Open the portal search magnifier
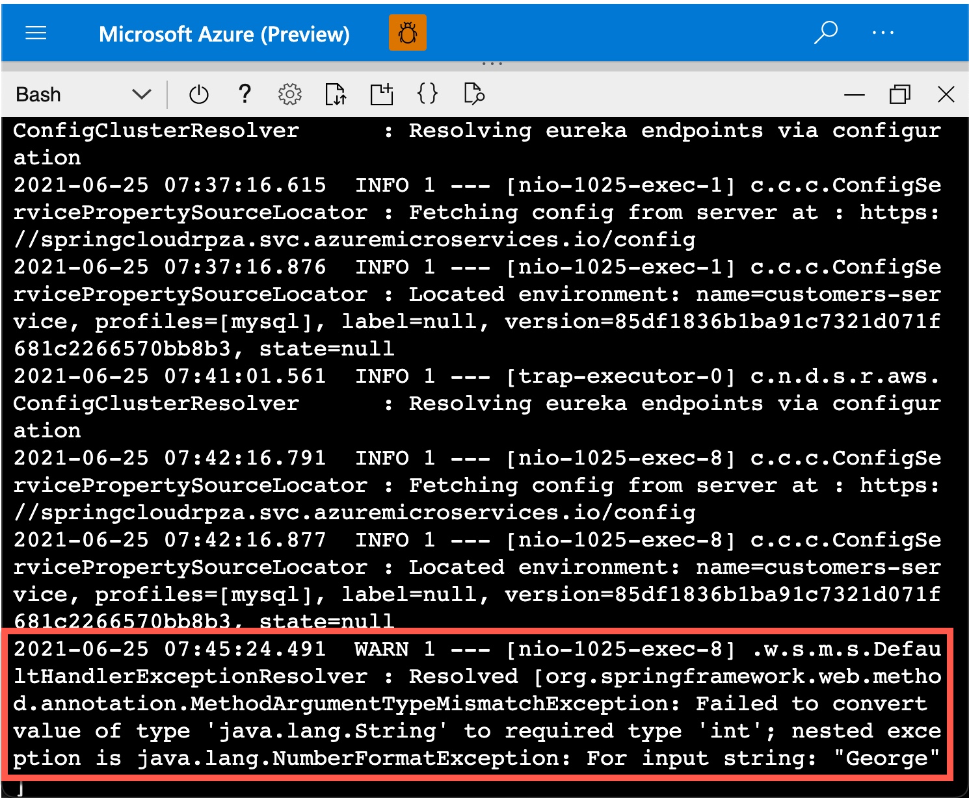The width and height of the screenshot is (969, 798). tap(825, 32)
